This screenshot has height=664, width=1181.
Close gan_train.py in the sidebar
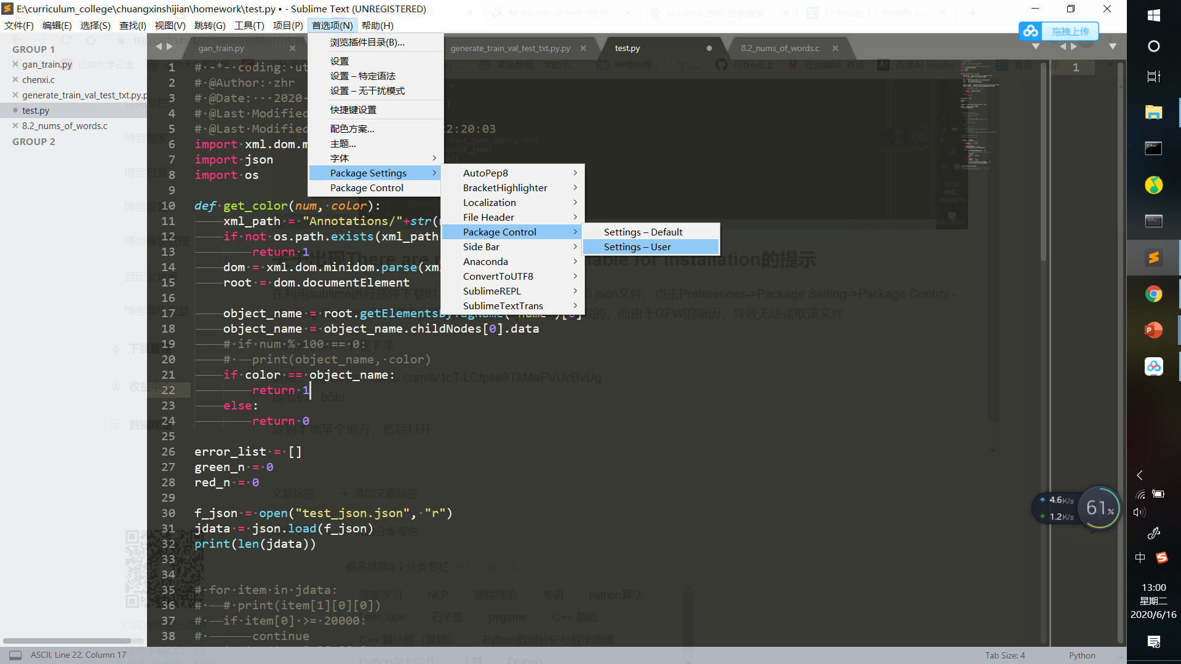point(15,64)
